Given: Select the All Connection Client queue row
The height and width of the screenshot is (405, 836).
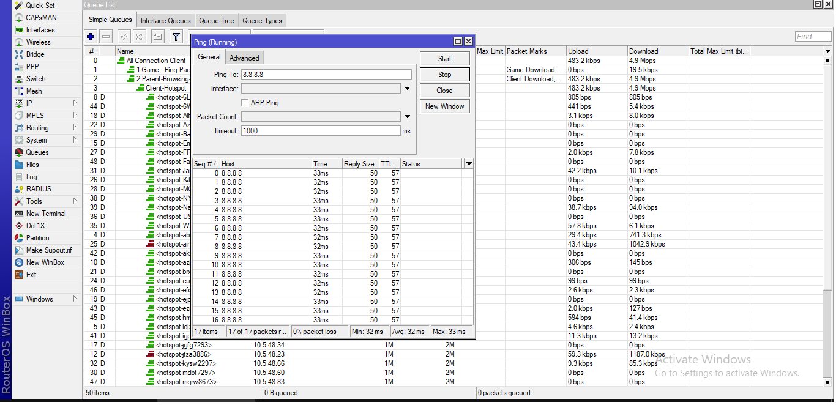Looking at the screenshot, I should pyautogui.click(x=156, y=61).
